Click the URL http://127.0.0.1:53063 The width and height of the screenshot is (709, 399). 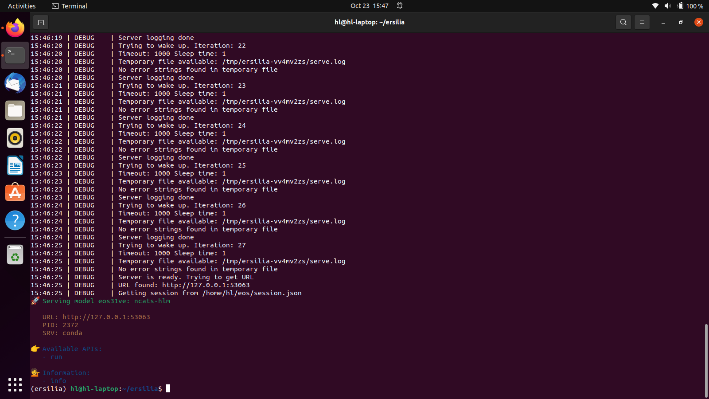pyautogui.click(x=106, y=317)
